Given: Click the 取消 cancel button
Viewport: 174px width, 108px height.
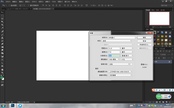Looking at the screenshot, I should pyautogui.click(x=144, y=41).
